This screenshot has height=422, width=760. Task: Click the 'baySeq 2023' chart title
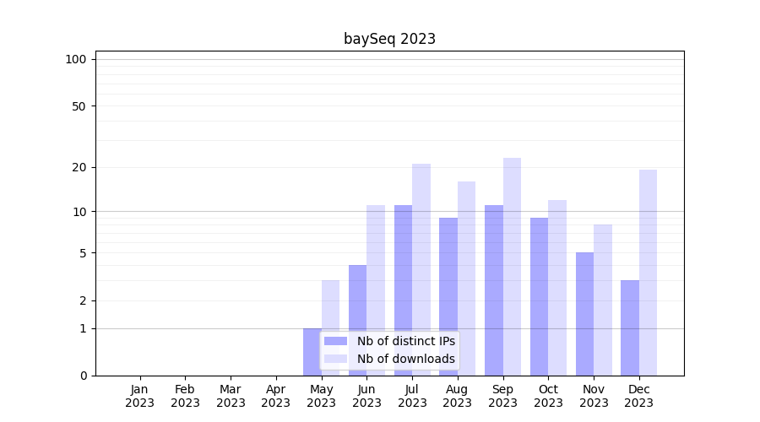pyautogui.click(x=389, y=39)
